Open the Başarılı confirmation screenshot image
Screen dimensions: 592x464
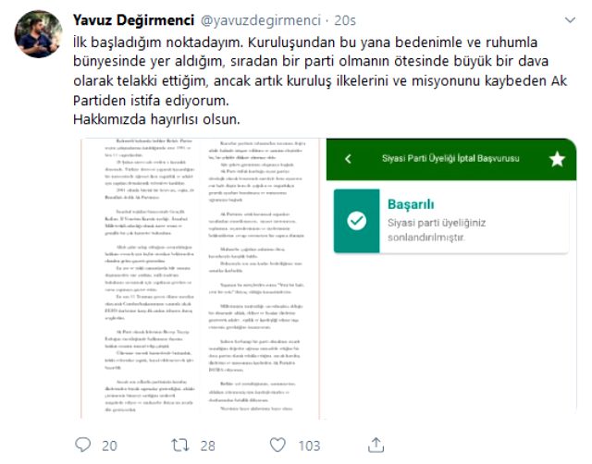451,278
